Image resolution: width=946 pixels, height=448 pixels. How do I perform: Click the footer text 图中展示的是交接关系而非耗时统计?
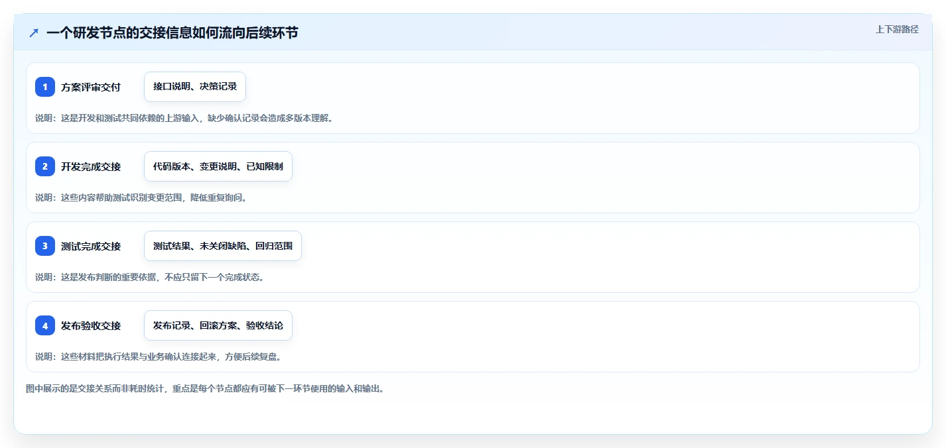pyautogui.click(x=205, y=388)
